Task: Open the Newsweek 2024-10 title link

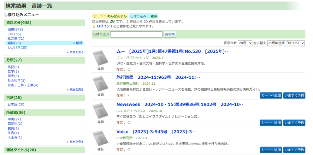Action: point(180,104)
